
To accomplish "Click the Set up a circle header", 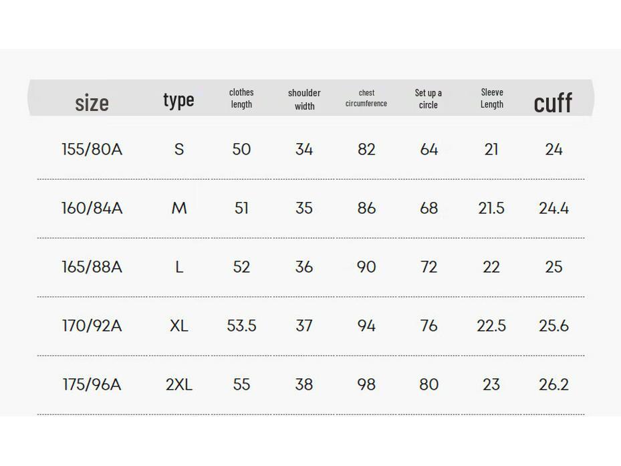I will (428, 98).
